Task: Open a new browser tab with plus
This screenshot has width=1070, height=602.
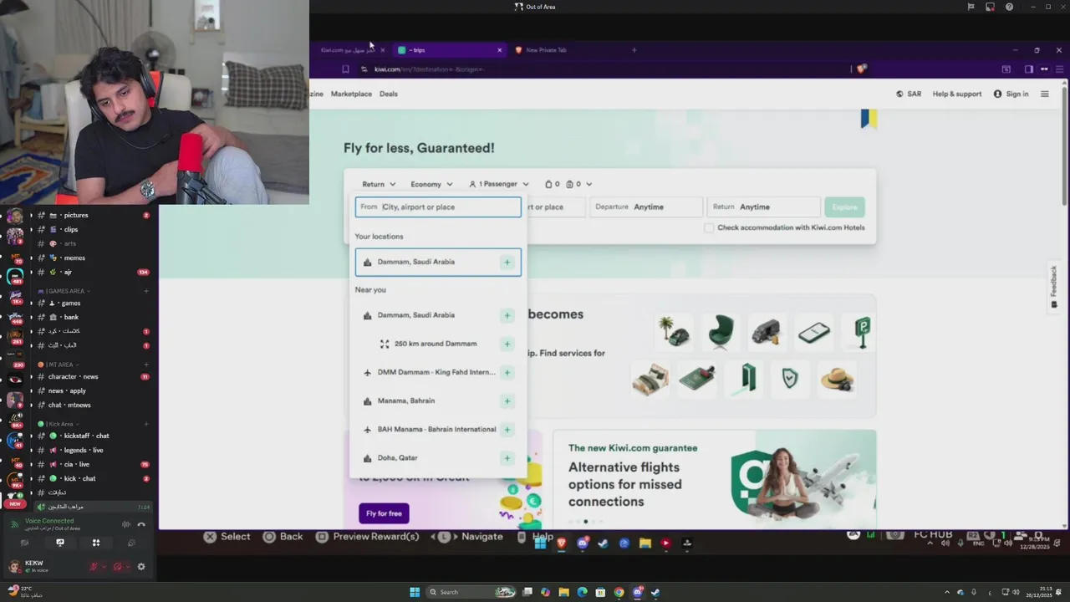Action: (x=634, y=50)
